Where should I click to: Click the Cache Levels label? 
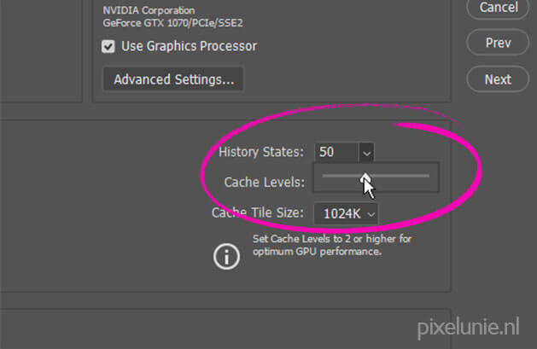265,182
